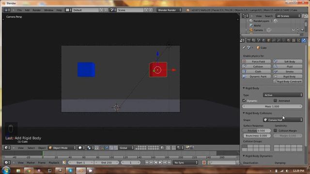Open the Particles properties tab icon
This screenshot has width=310, height=174.
(298, 41)
